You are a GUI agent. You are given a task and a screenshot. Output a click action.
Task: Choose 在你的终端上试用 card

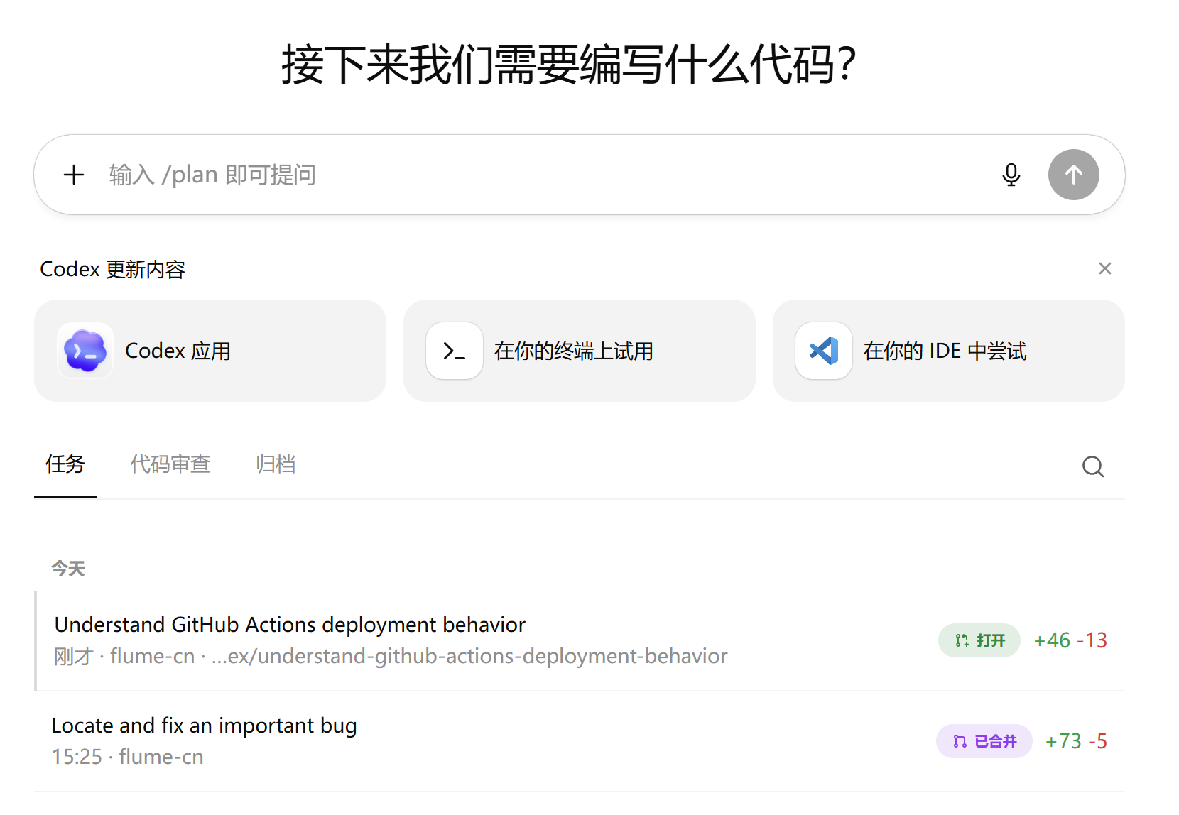[x=580, y=351]
